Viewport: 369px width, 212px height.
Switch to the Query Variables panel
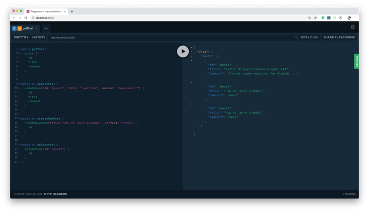tap(28, 194)
